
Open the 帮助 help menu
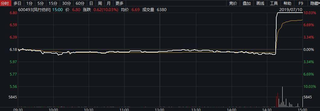tap(287, 3)
